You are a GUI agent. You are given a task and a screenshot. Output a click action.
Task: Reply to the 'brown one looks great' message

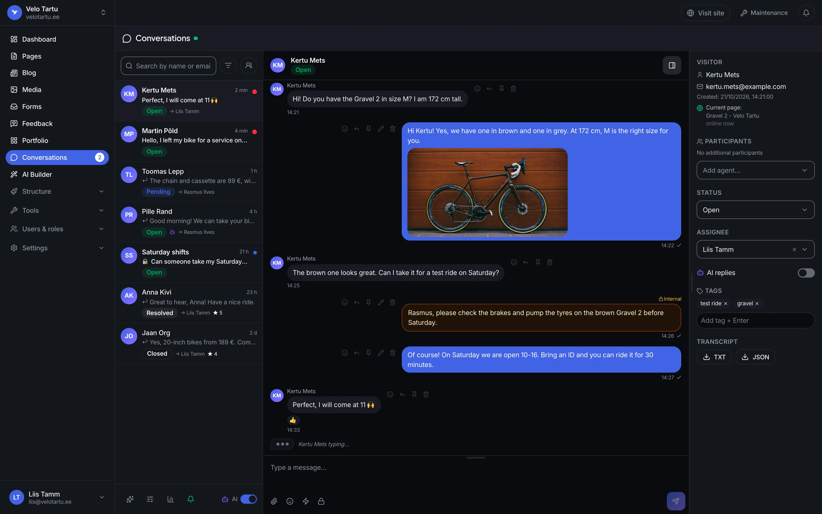526,262
